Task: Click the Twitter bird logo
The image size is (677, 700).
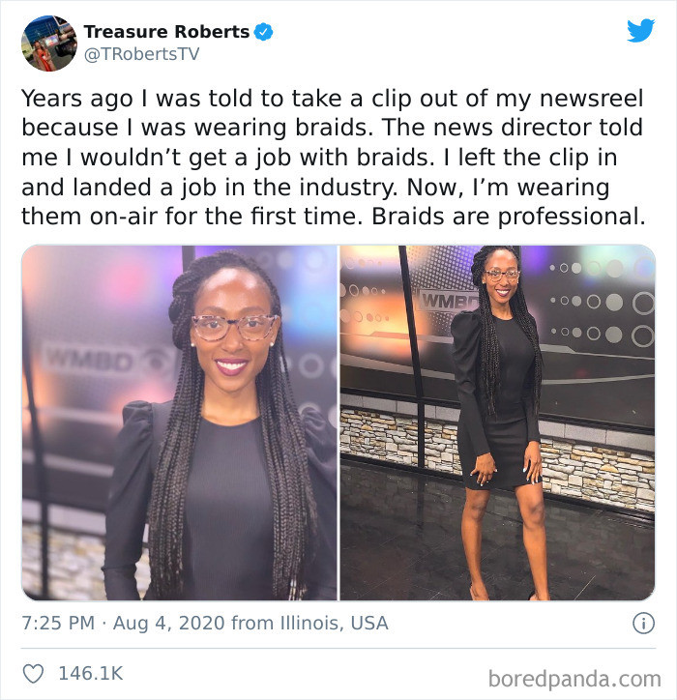Action: coord(640,30)
